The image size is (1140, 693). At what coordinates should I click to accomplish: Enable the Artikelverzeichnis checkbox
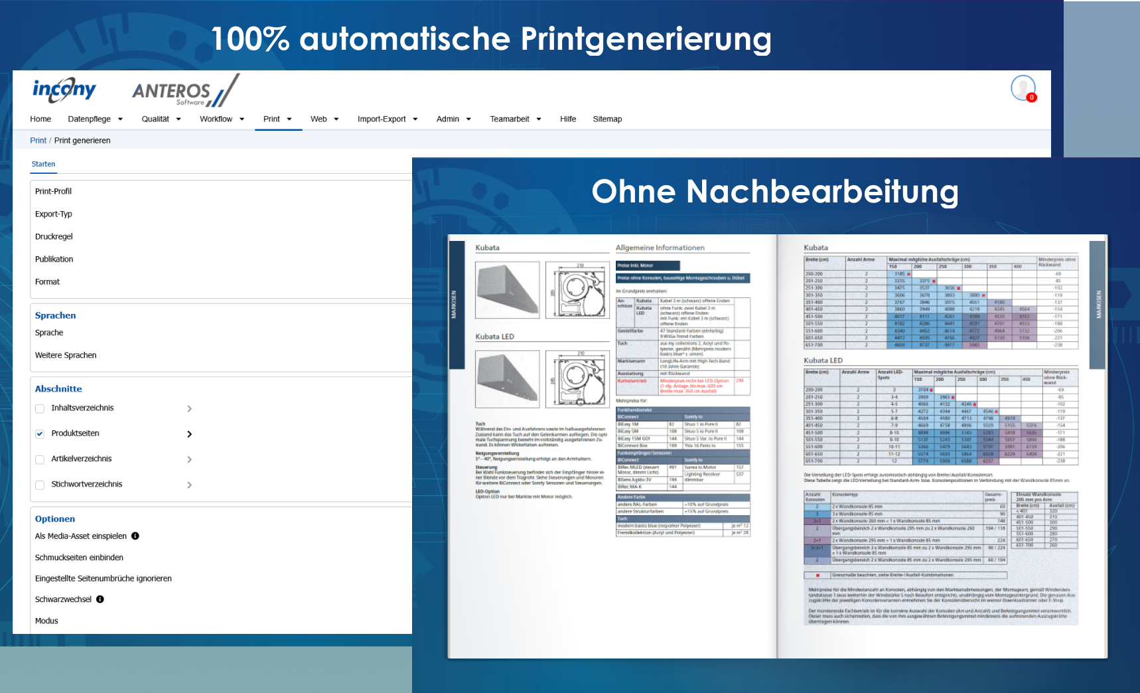point(40,459)
